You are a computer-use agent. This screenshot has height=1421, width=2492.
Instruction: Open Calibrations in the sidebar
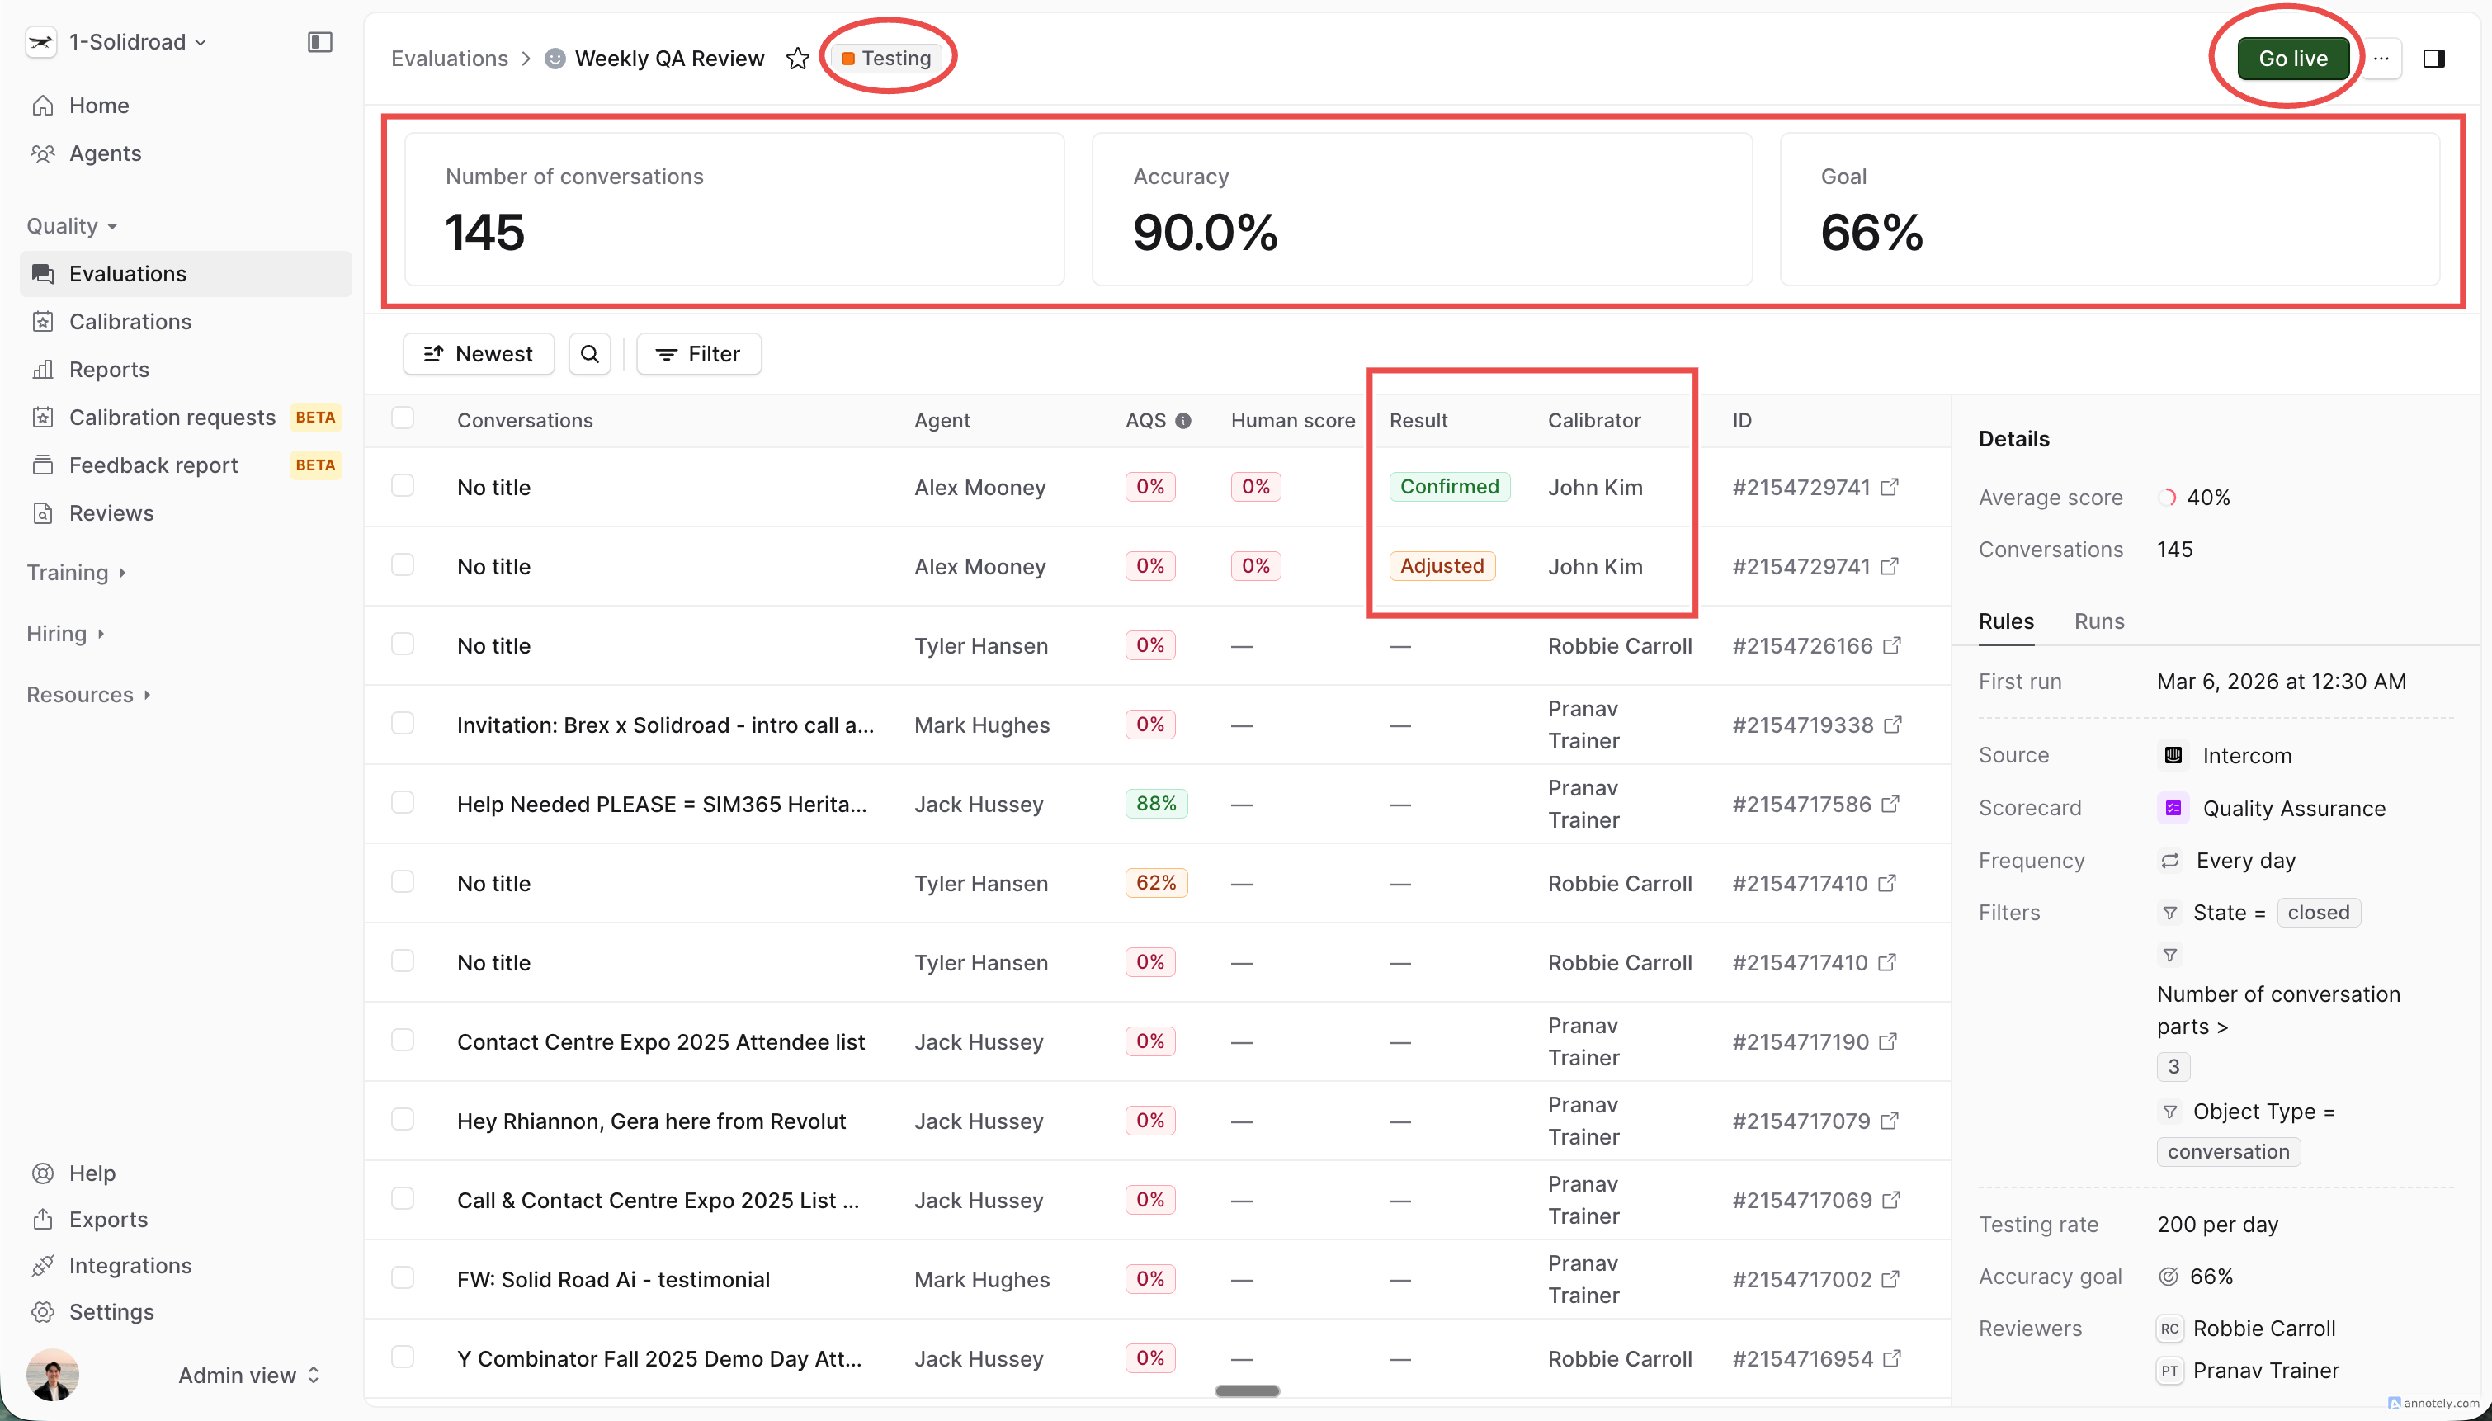[x=130, y=321]
